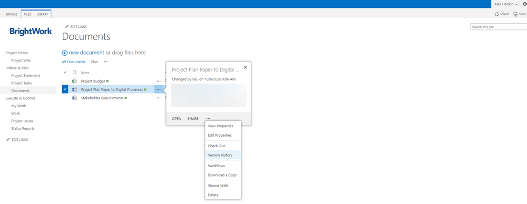527x204 pixels.
Task: Click Execute & Control heading
Action: (20, 98)
